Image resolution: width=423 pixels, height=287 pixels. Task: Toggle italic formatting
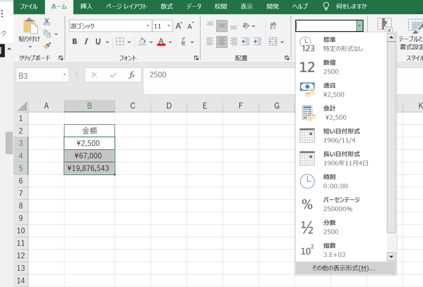(x=86, y=42)
